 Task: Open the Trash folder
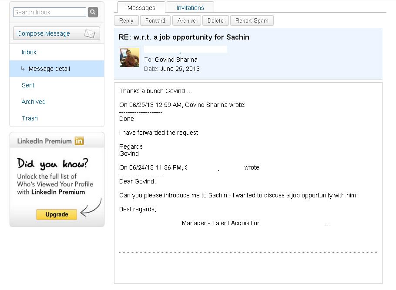(30, 118)
